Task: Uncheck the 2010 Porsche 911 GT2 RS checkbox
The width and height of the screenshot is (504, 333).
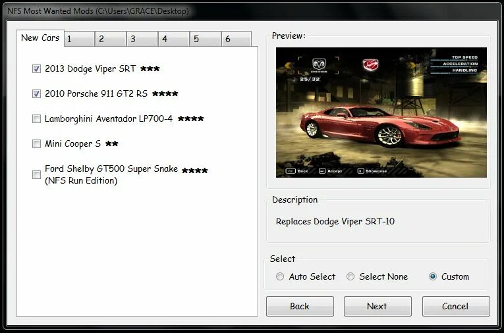Action: [x=36, y=93]
